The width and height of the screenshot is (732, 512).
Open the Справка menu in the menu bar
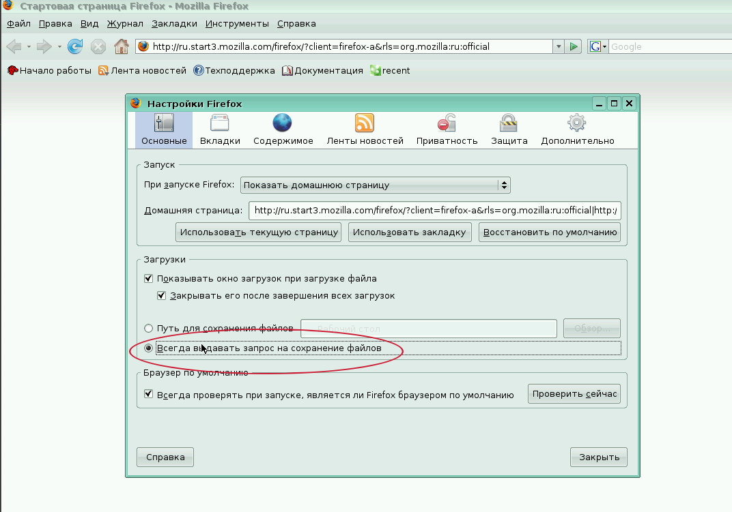pos(296,24)
